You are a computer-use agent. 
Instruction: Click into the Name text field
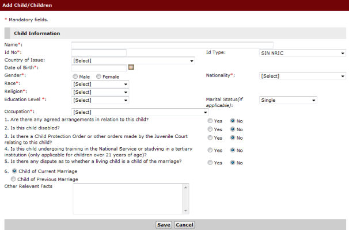pyautogui.click(x=172, y=45)
